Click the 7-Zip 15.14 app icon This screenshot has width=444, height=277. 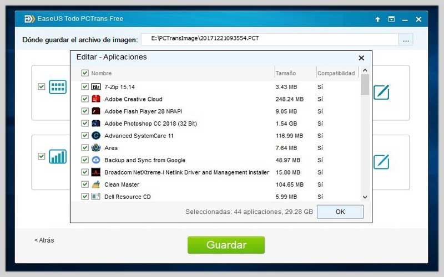point(96,87)
